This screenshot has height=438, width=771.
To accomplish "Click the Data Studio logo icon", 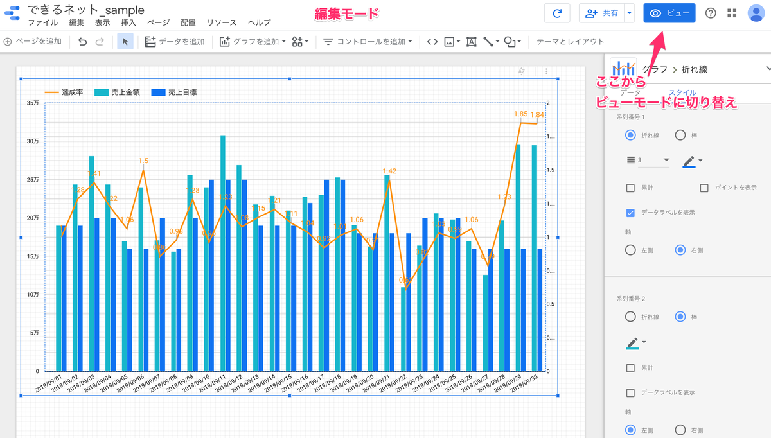I will pyautogui.click(x=12, y=13).
